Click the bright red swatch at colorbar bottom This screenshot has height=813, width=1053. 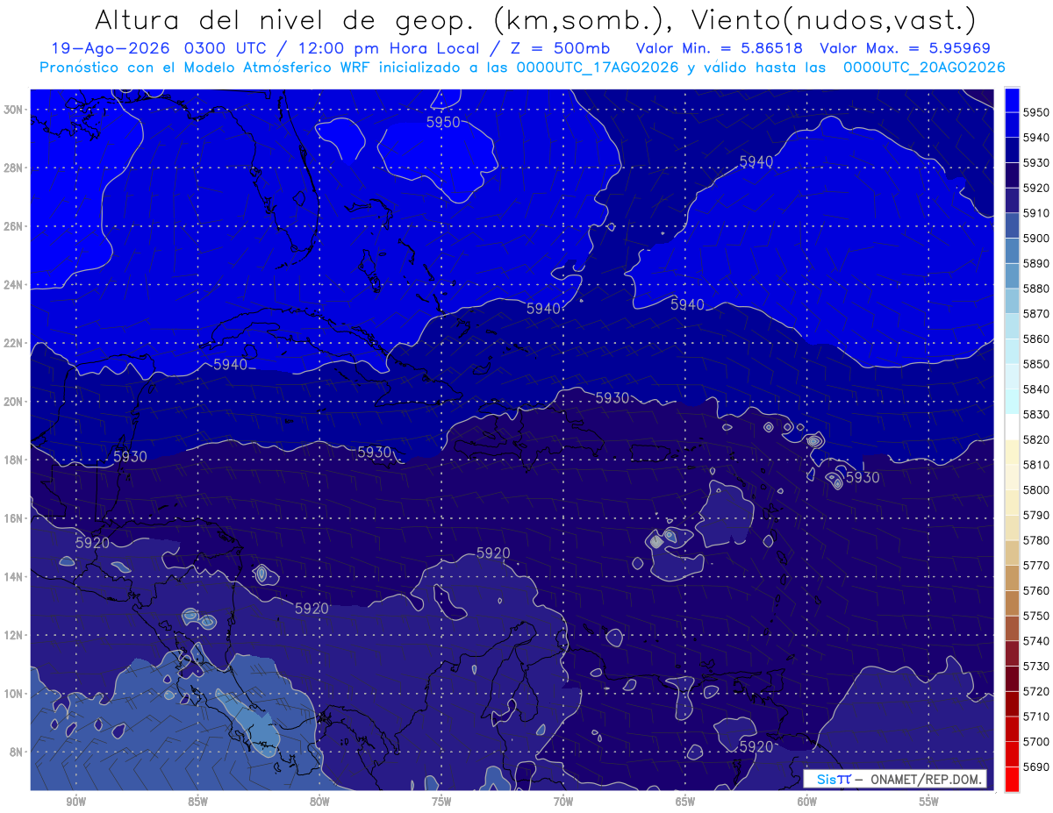(x=1011, y=779)
